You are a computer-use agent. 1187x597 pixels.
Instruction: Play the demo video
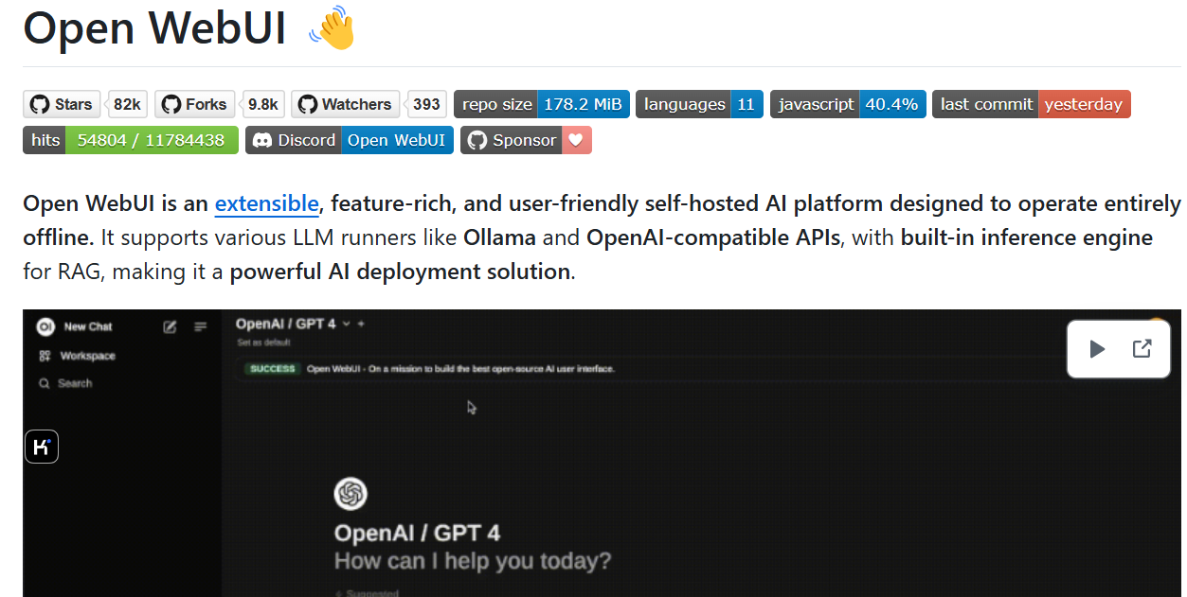pyautogui.click(x=1097, y=349)
